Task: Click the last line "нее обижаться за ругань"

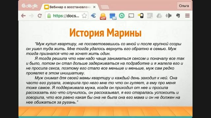Action: [52, 102]
